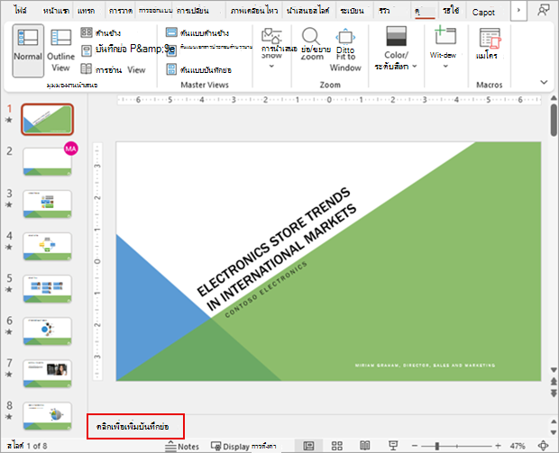The width and height of the screenshot is (559, 453).
Task: Select slide 5 thumbnail
Action: pyautogui.click(x=48, y=289)
